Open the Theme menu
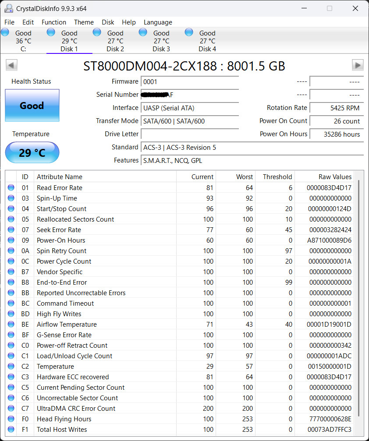The width and height of the screenshot is (369, 441). [x=84, y=22]
